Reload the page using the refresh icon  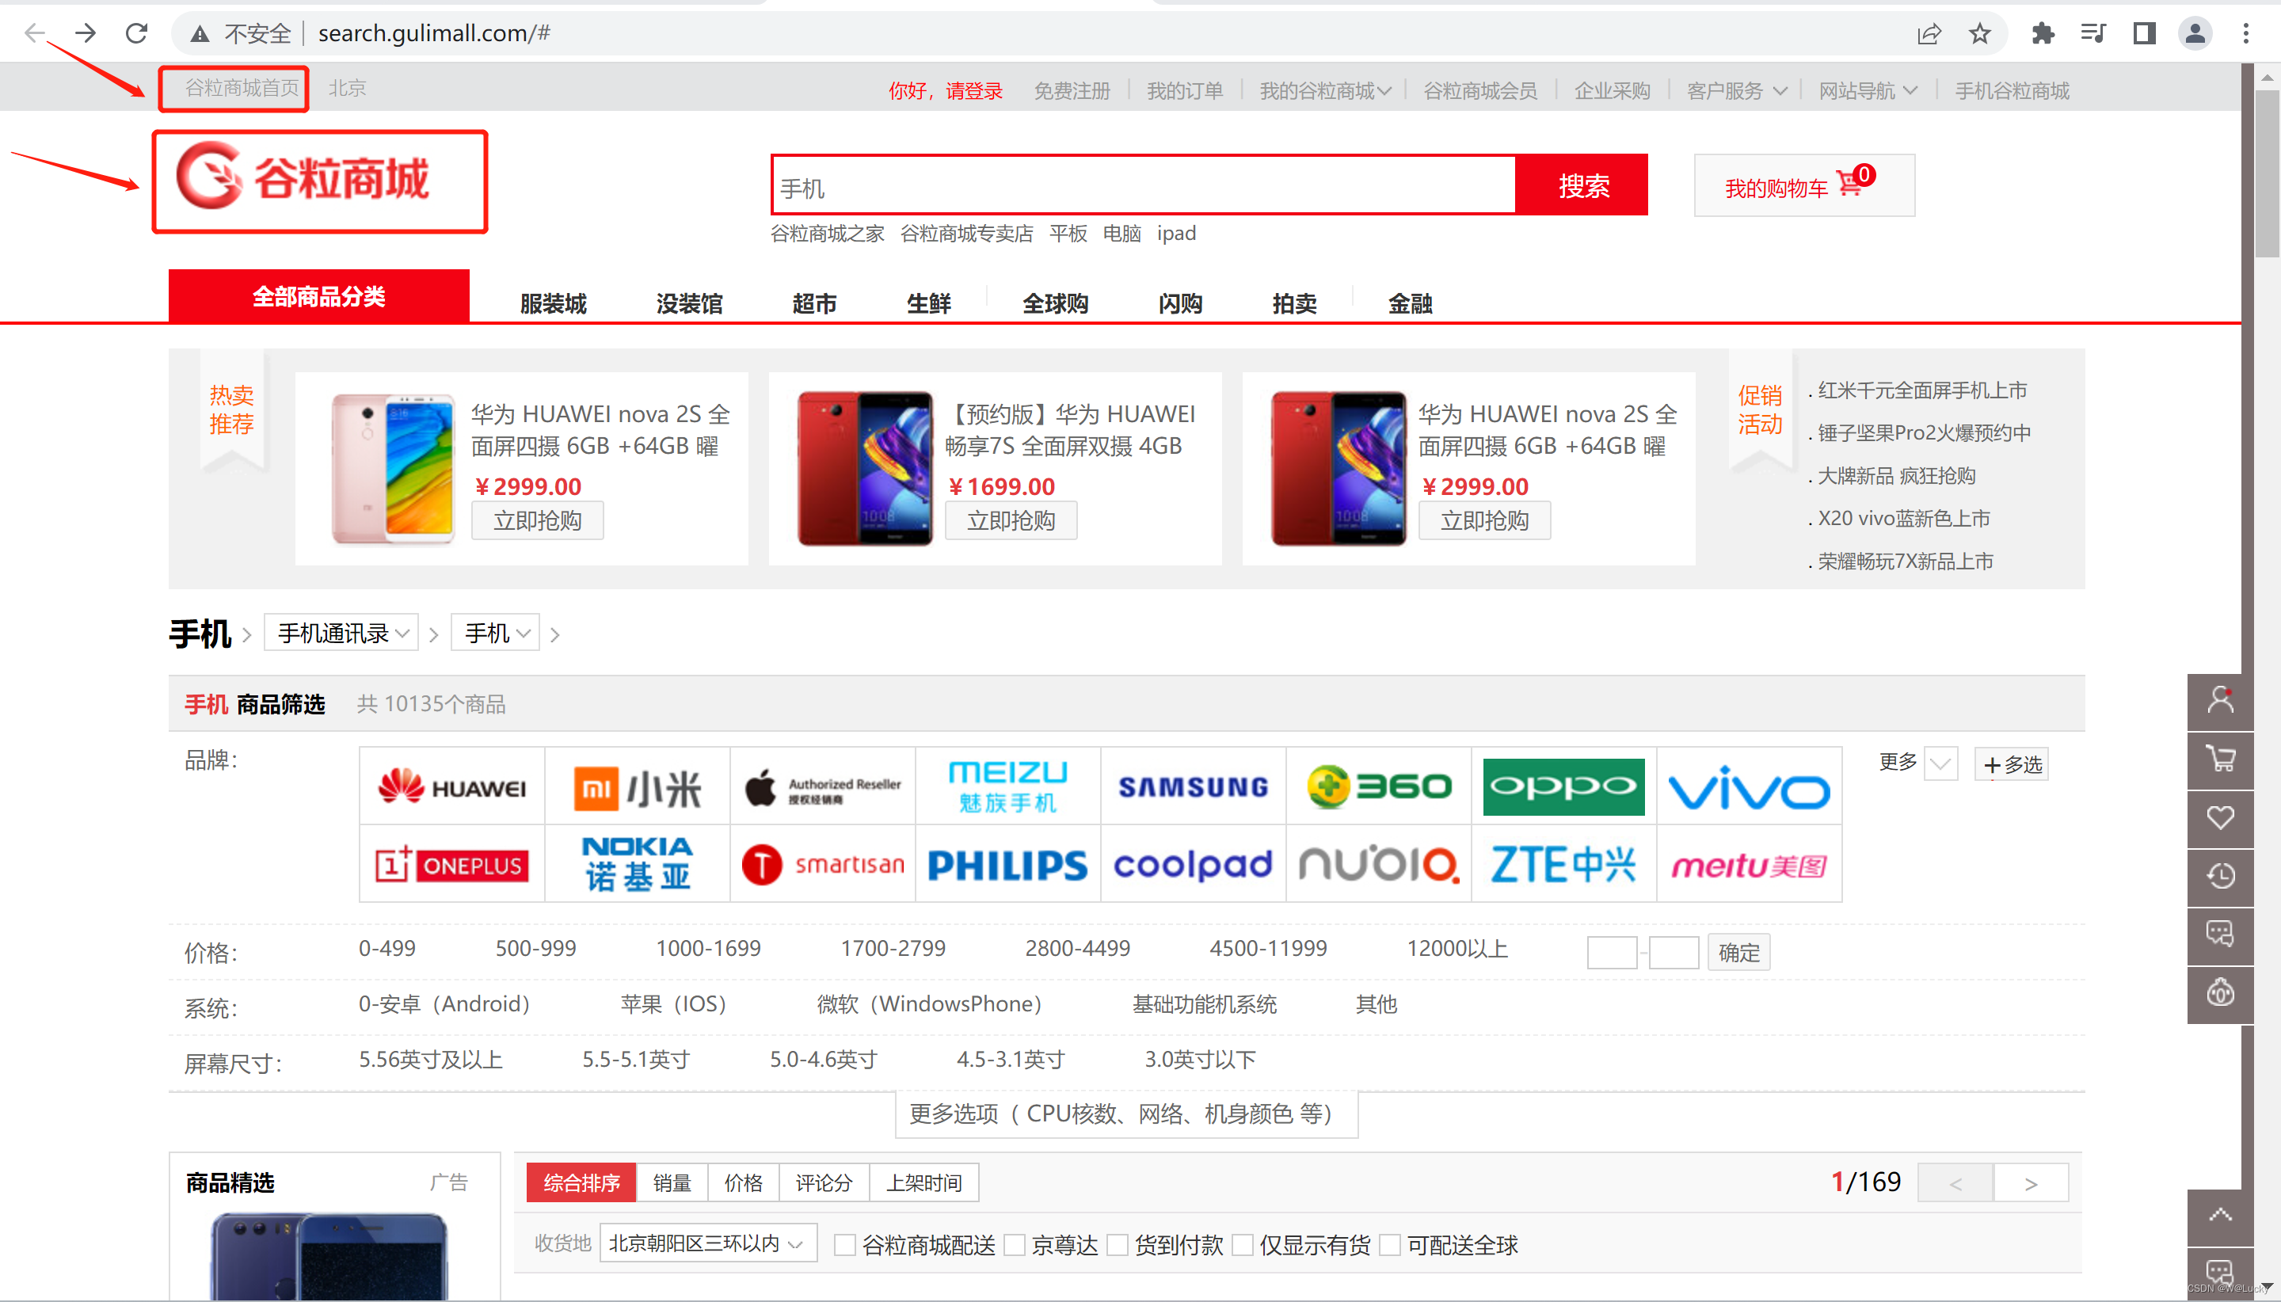136,34
